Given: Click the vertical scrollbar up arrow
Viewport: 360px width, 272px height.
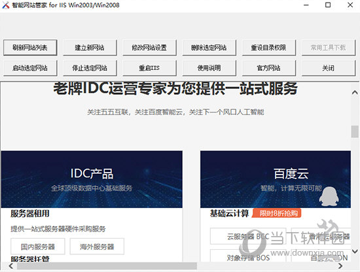Looking at the screenshot, I should (x=355, y=92).
